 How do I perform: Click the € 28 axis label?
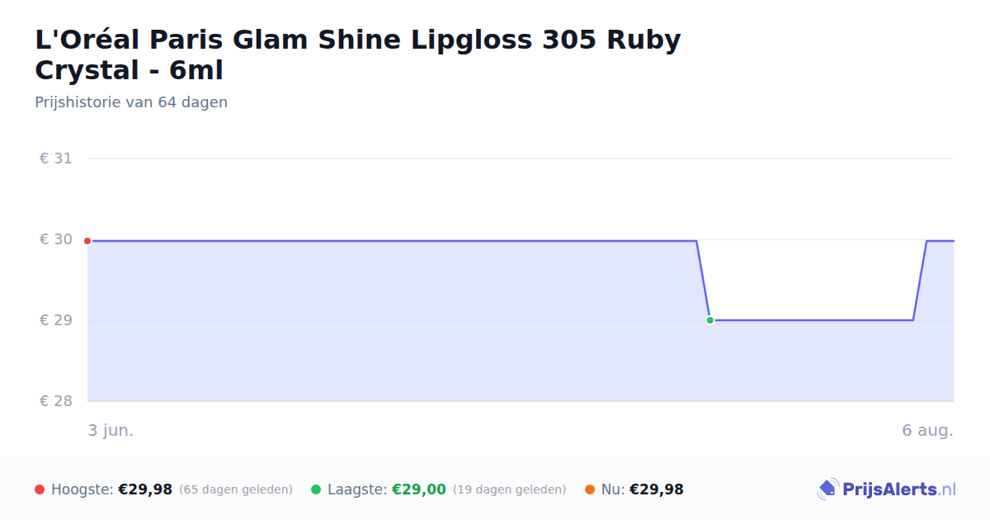[x=56, y=401]
